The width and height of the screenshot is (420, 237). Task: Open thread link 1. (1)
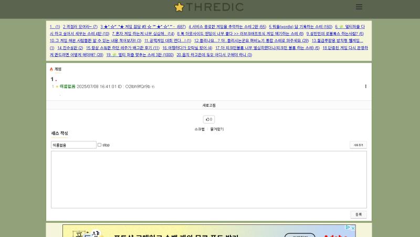[55, 27]
